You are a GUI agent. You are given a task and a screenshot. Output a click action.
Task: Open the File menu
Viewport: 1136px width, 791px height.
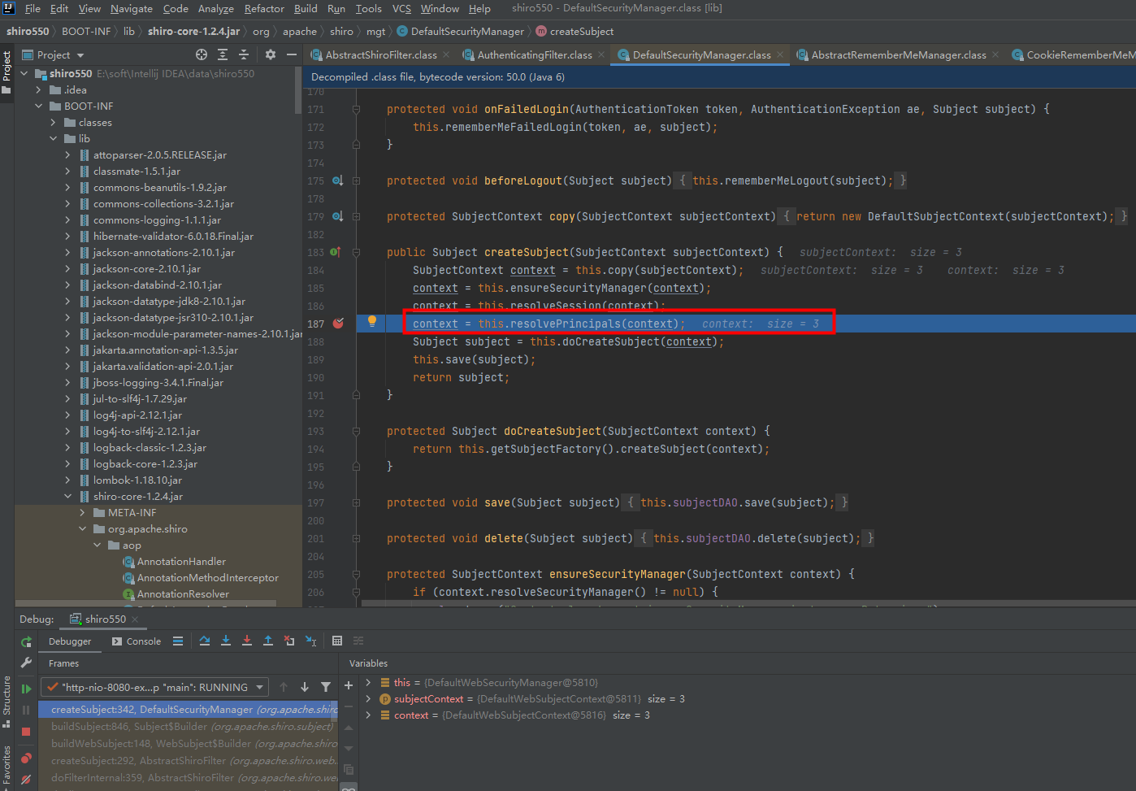(33, 8)
